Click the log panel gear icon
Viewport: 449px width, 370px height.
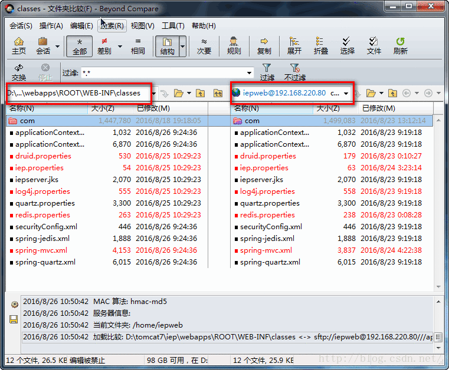(x=14, y=305)
